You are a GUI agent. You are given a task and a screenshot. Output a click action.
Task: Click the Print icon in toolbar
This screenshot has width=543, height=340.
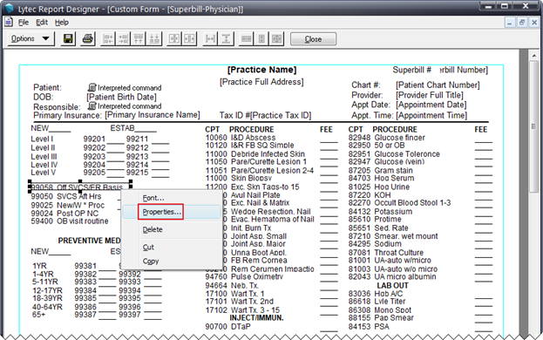88,38
